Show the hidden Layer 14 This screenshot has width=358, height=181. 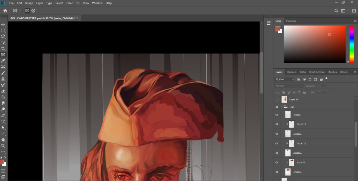(x=277, y=99)
